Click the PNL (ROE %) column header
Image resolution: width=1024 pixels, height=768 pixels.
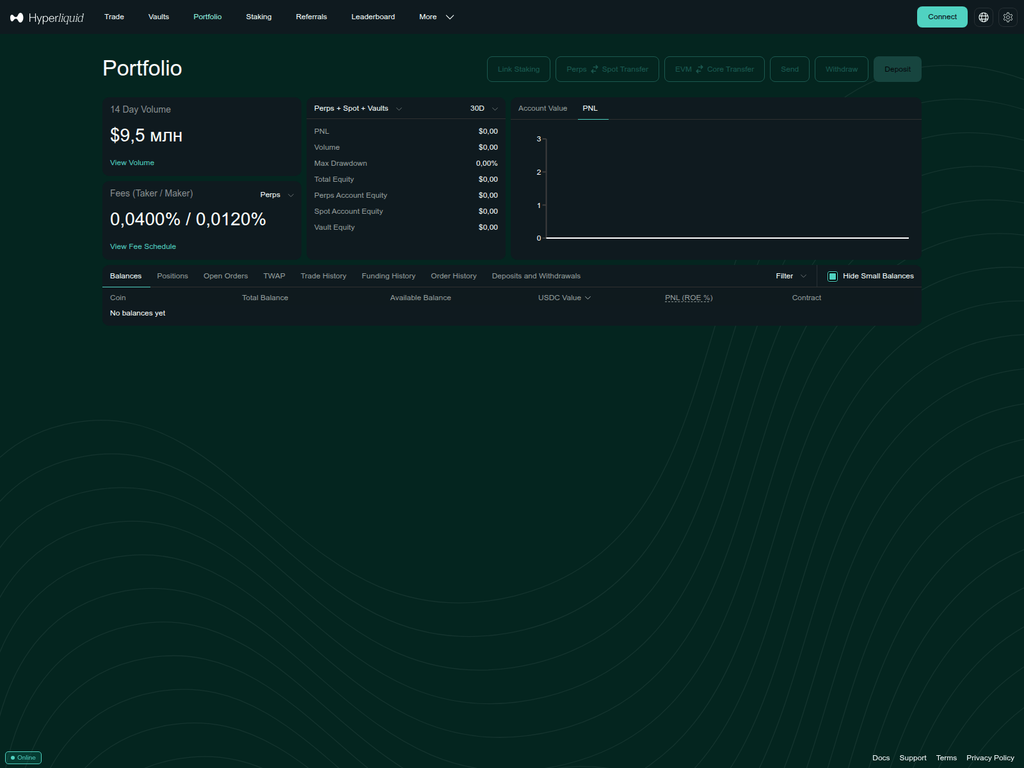tap(689, 298)
